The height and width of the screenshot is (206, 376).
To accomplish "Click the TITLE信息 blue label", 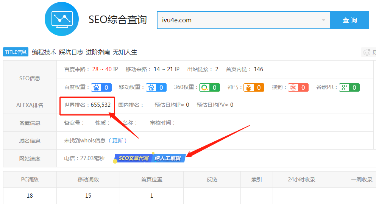I will coord(16,52).
